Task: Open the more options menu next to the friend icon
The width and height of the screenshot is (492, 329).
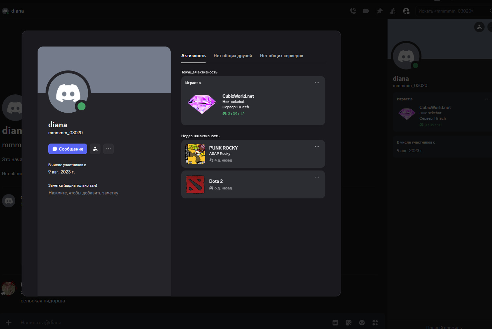Action: click(108, 149)
